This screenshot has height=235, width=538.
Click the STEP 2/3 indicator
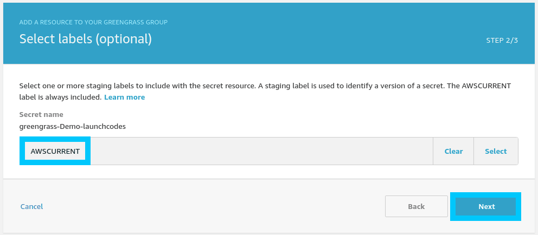[x=502, y=40]
